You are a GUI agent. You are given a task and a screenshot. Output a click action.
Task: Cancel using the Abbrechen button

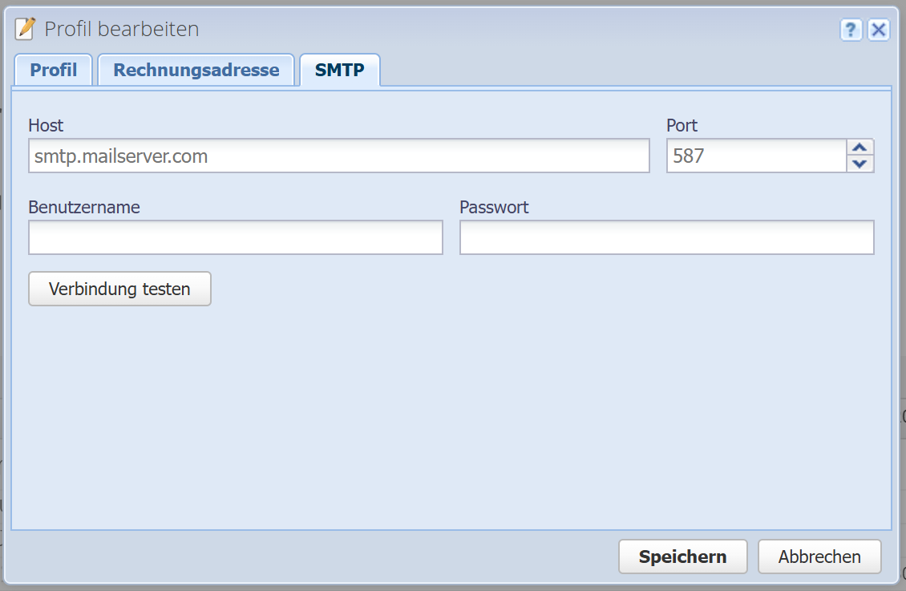(x=819, y=557)
